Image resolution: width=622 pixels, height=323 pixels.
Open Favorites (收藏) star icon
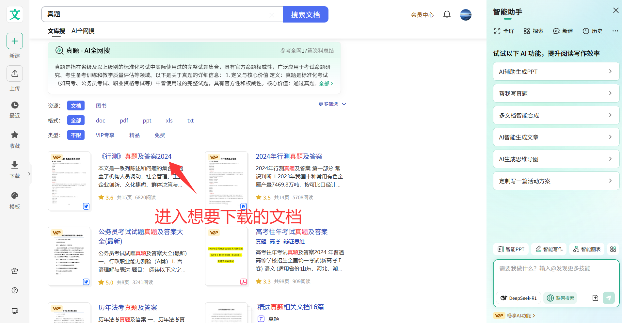pyautogui.click(x=15, y=135)
